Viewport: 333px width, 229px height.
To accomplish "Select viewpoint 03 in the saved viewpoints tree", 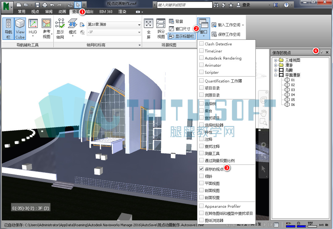I will click(x=293, y=90).
